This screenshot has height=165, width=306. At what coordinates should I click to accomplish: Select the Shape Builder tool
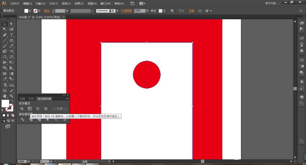pyautogui.click(x=5, y=68)
